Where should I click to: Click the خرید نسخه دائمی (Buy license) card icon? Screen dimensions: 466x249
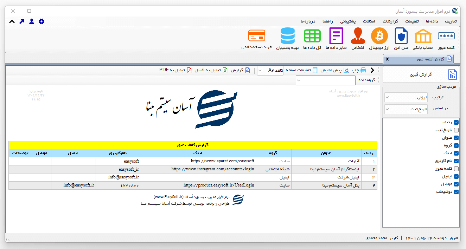[x=257, y=36]
